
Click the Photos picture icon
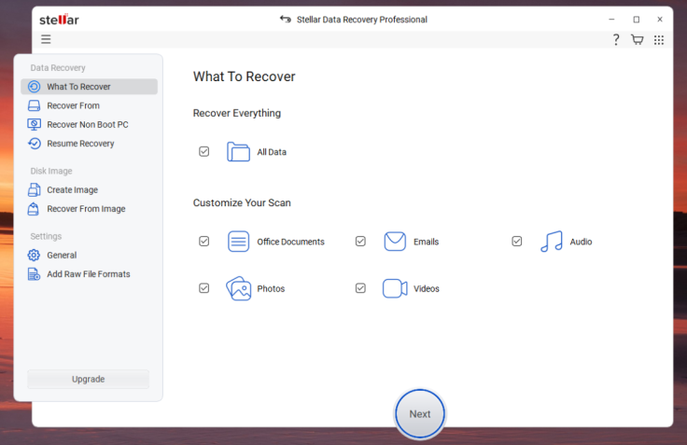pyautogui.click(x=239, y=288)
